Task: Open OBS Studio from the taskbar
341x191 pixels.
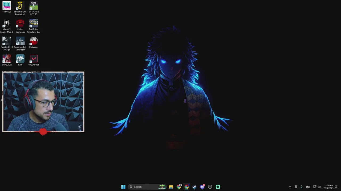Action: click(x=210, y=187)
